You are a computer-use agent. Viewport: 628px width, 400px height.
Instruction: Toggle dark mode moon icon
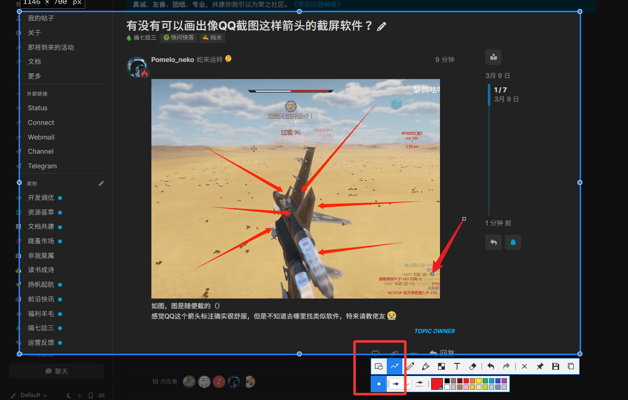point(69,395)
